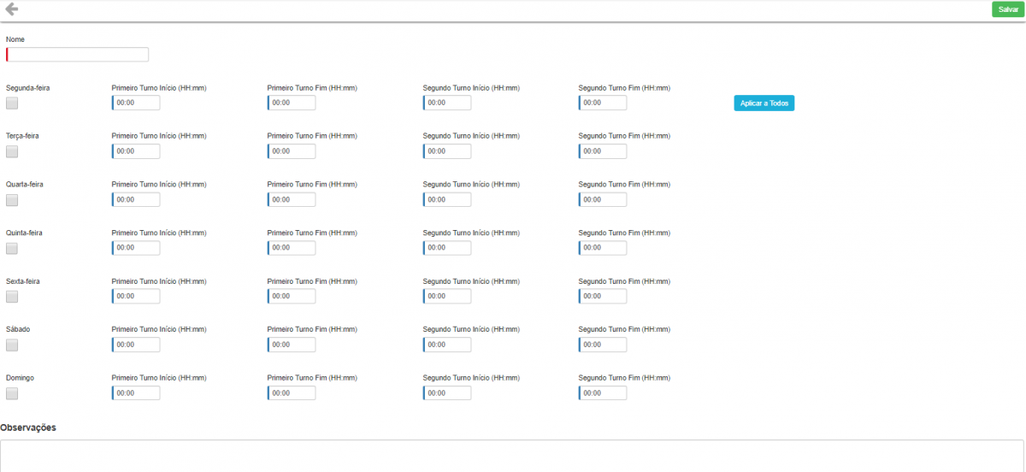
Task: Activate Domingo Segundo Turno Fim field
Action: [x=603, y=392]
